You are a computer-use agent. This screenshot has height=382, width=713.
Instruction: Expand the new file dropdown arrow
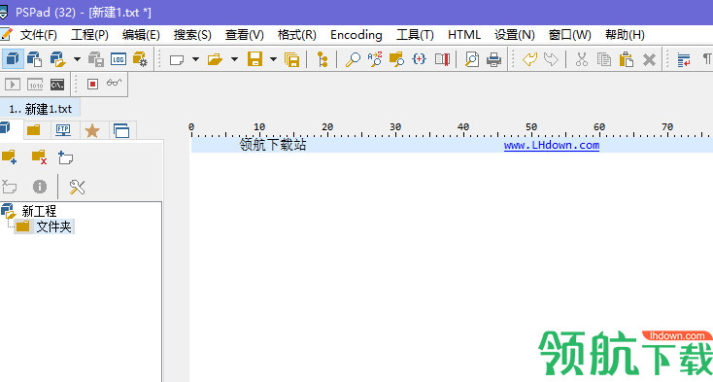point(195,59)
